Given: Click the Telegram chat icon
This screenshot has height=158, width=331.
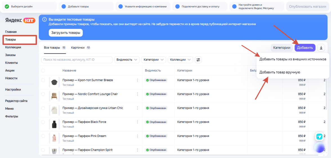Looking at the screenshot, I should [x=319, y=137].
